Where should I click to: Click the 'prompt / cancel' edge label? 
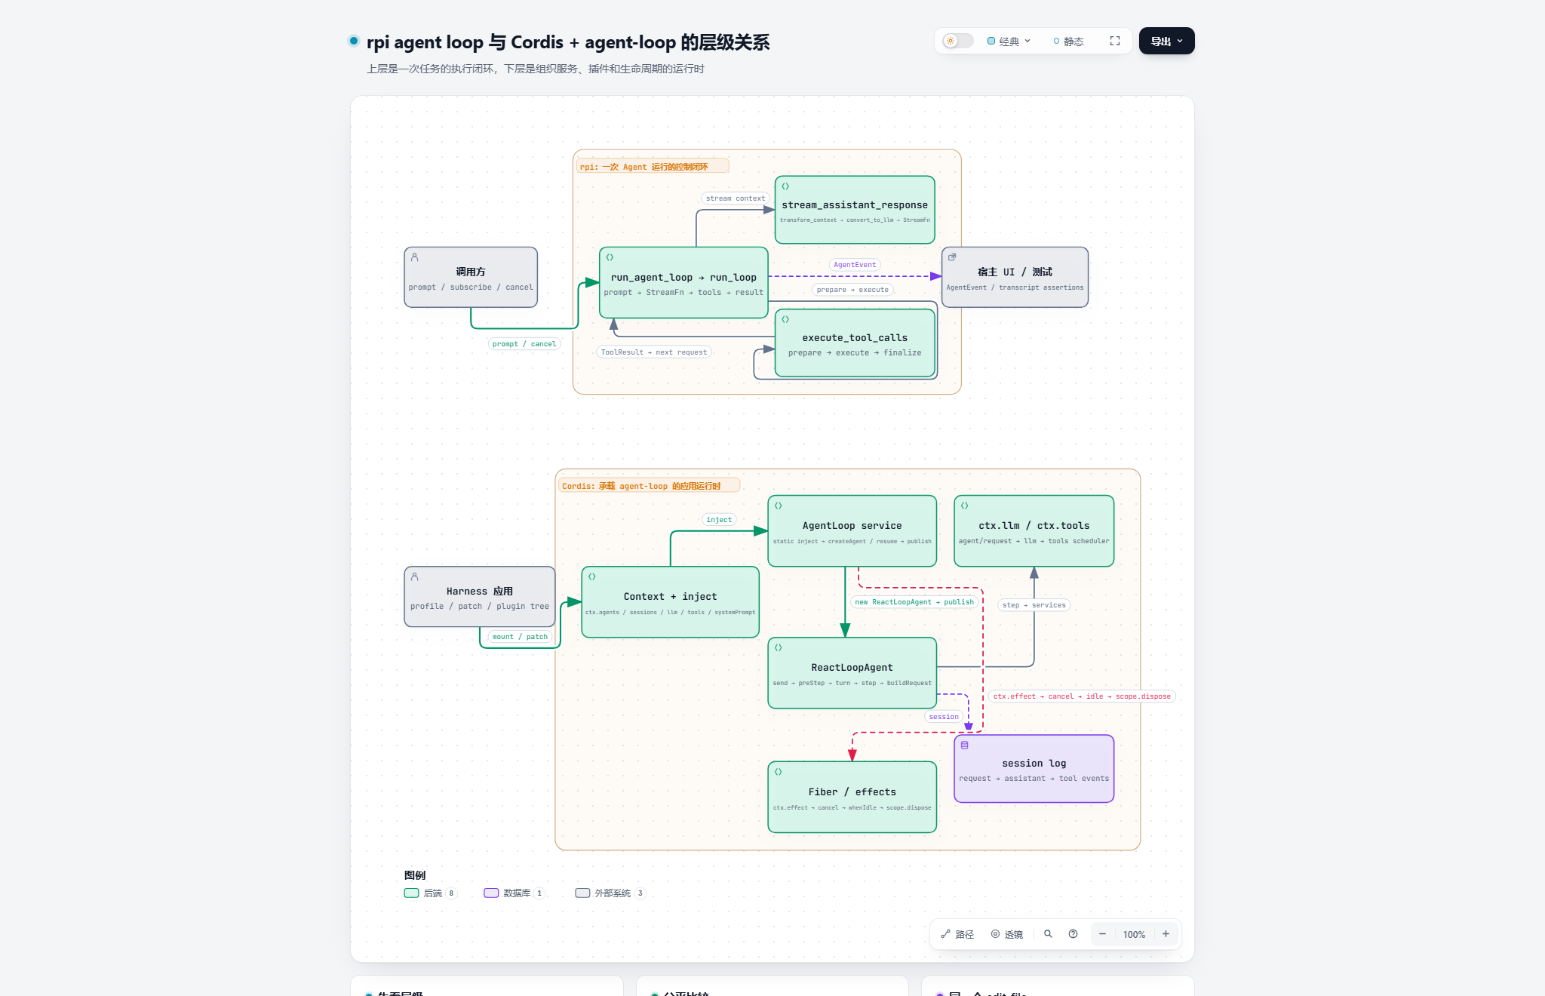tap(524, 344)
